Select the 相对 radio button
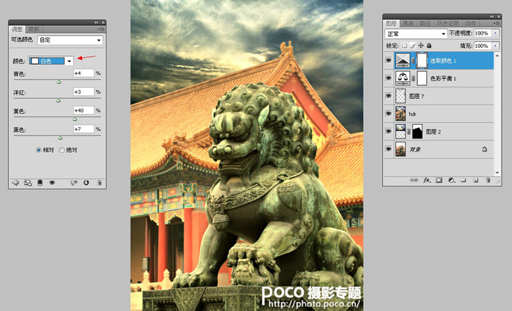 [38, 150]
